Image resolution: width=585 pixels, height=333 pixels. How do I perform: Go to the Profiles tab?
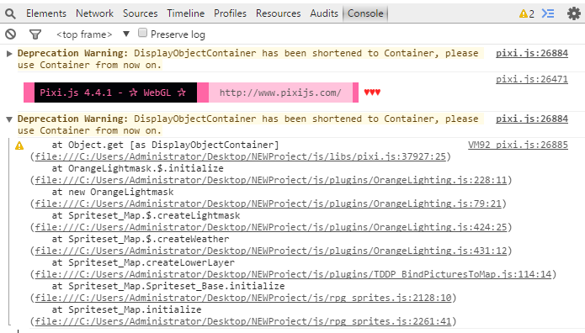tap(230, 13)
